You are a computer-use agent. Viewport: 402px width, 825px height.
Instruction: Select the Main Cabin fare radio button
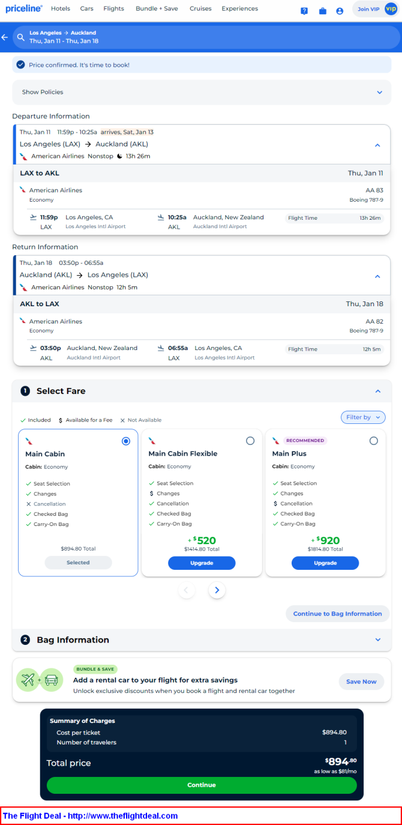(126, 441)
